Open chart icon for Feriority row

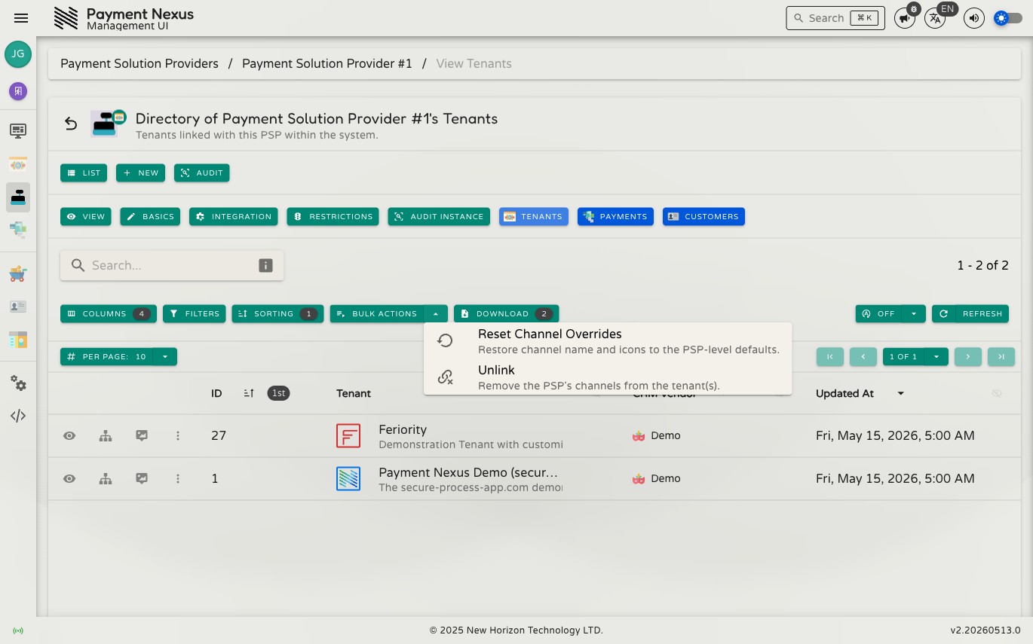tap(142, 435)
